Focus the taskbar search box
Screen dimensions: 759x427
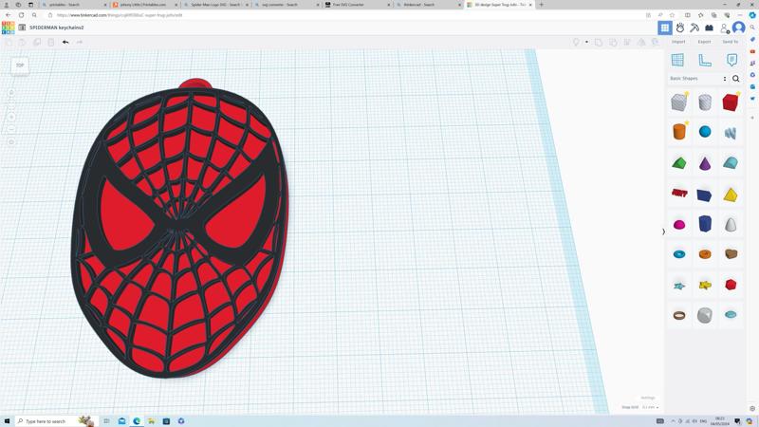coord(56,421)
